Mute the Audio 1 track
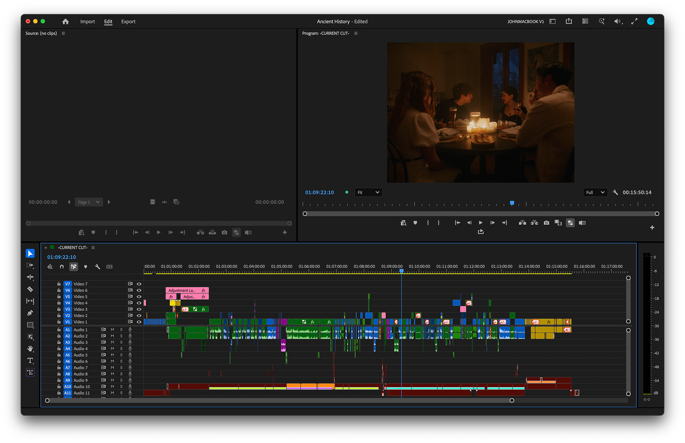Image resolution: width=685 pixels, height=443 pixels. 112,330
